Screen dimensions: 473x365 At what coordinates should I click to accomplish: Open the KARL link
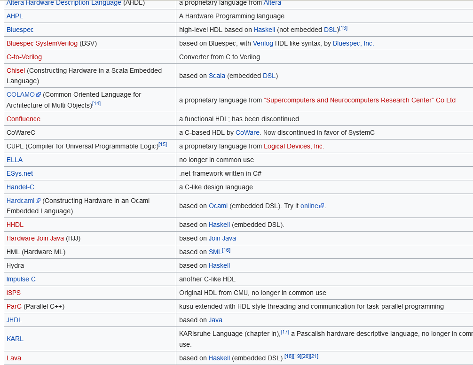15,339
